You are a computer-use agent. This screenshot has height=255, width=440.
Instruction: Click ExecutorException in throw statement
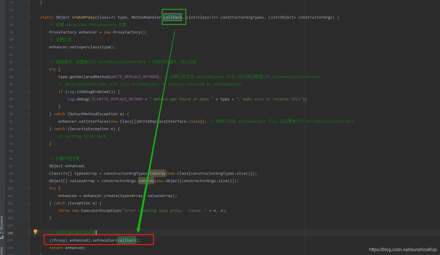(x=101, y=211)
